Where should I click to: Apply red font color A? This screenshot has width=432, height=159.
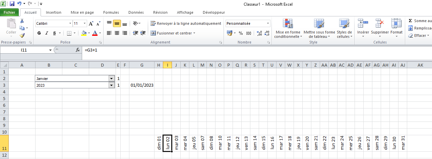click(x=95, y=33)
